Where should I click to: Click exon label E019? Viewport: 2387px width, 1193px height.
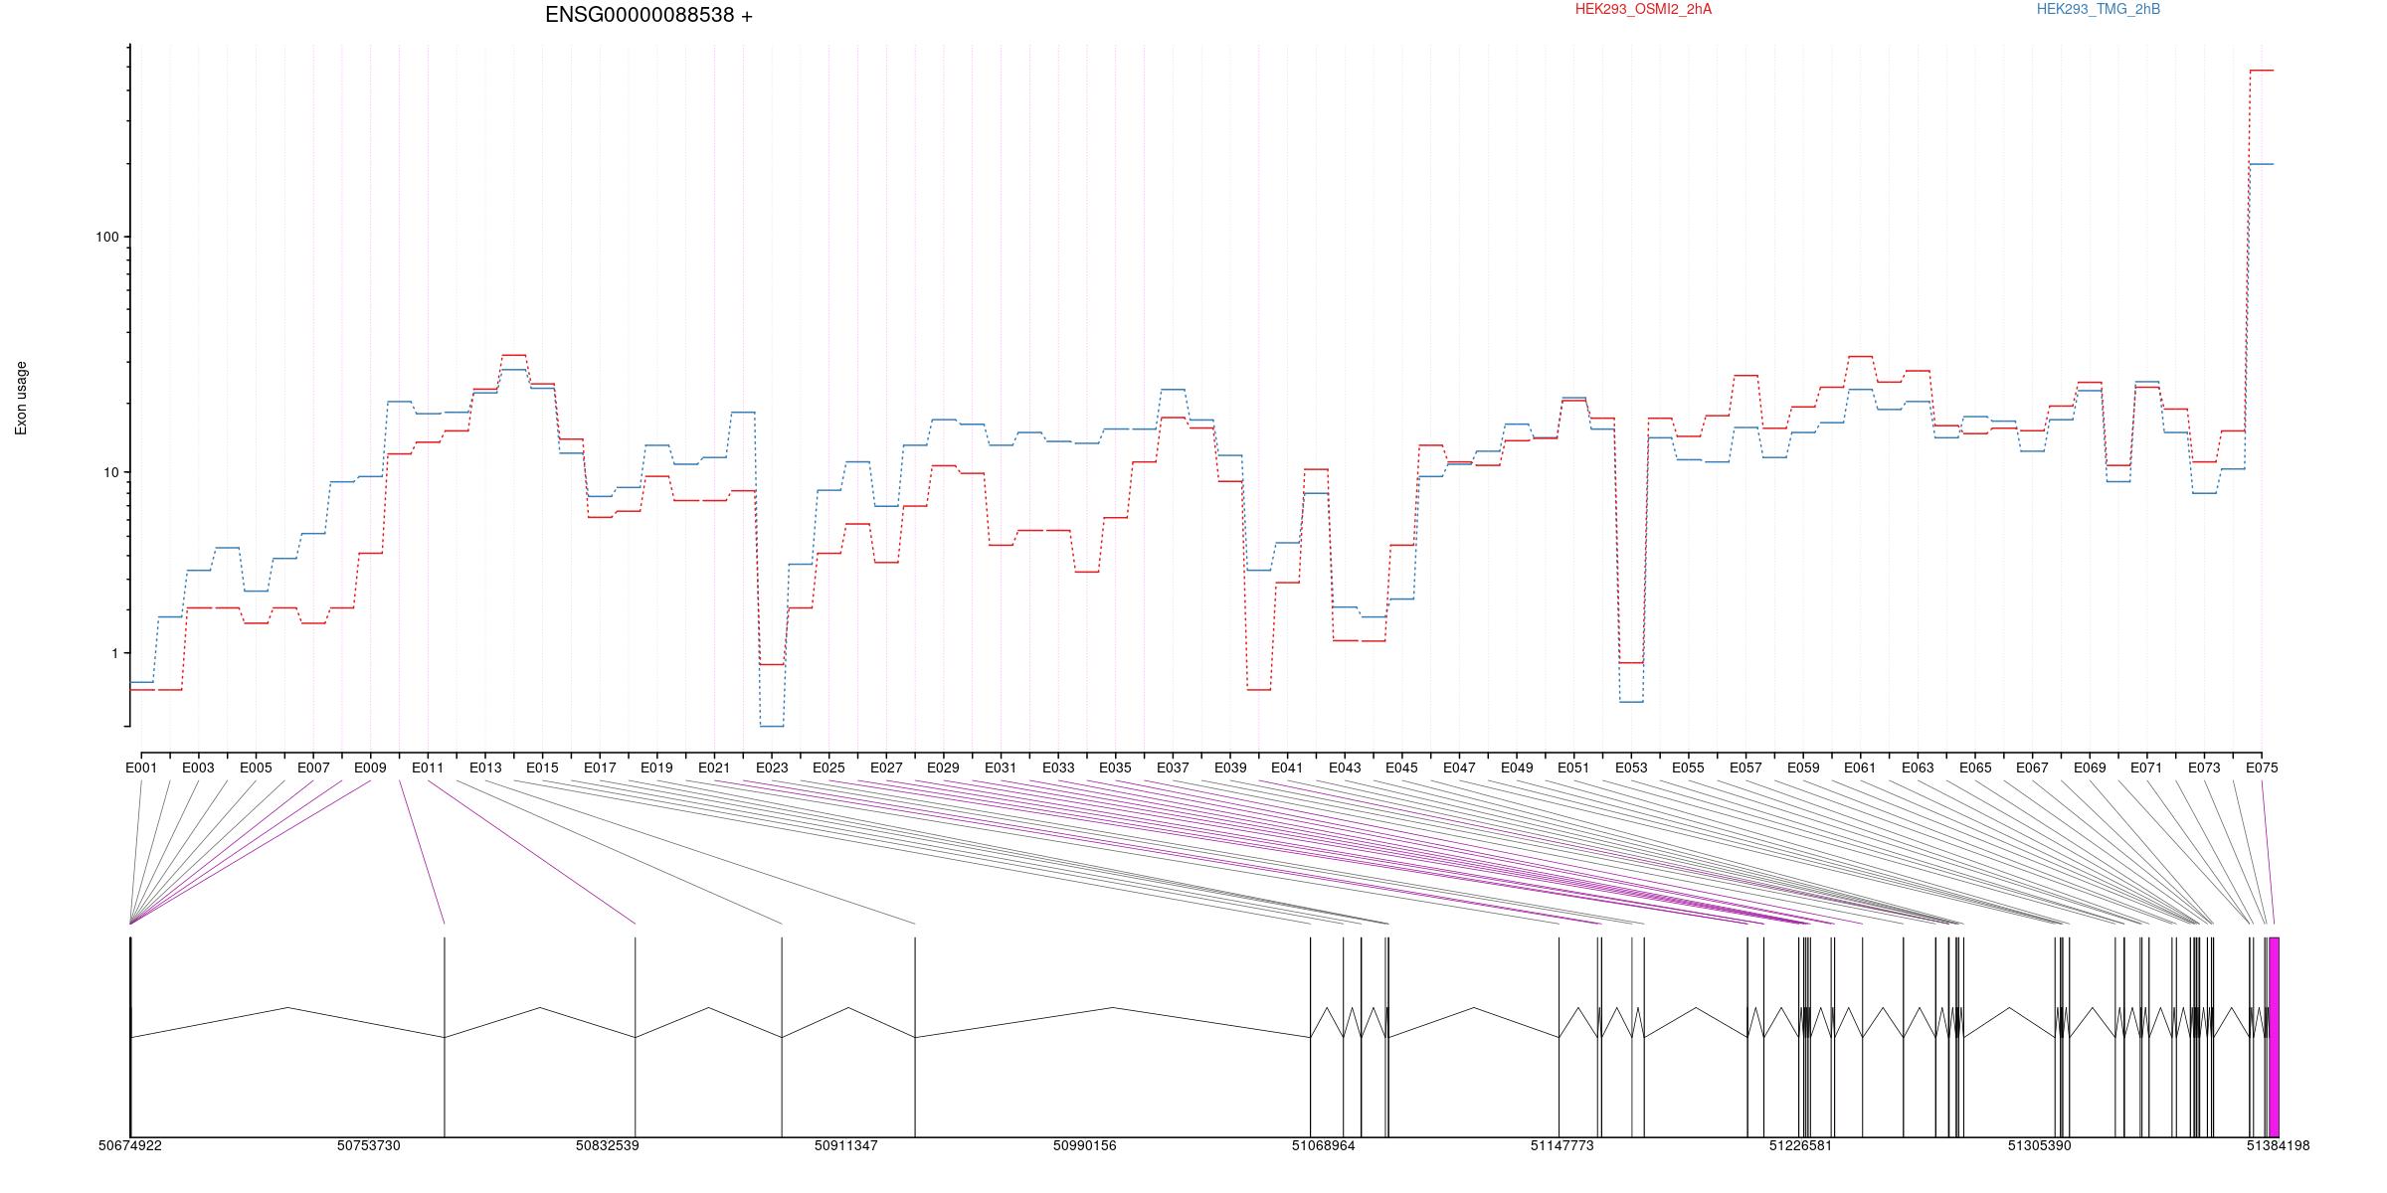tap(656, 767)
